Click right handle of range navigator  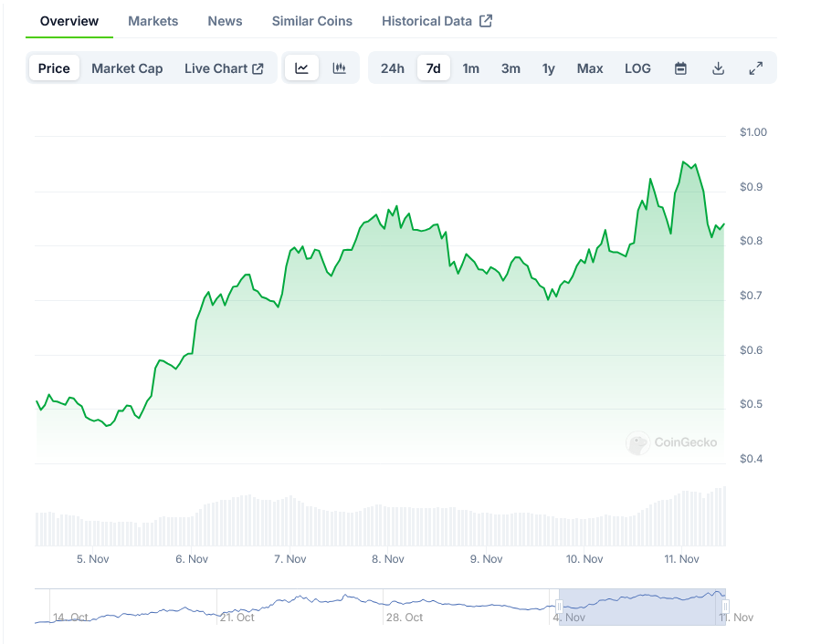pyautogui.click(x=725, y=607)
